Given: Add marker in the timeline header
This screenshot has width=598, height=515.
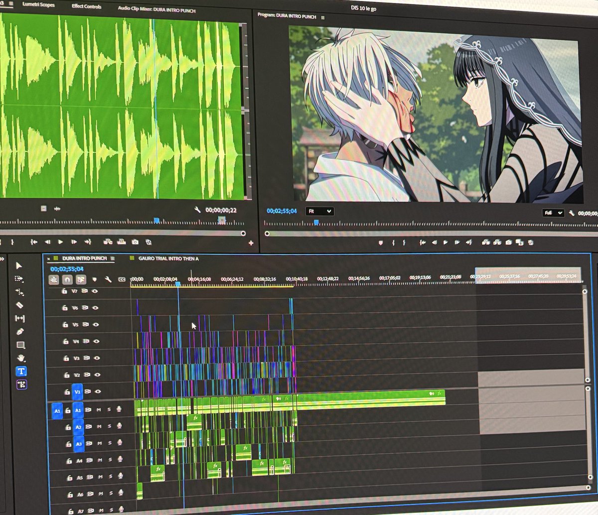Looking at the screenshot, I should [x=94, y=280].
